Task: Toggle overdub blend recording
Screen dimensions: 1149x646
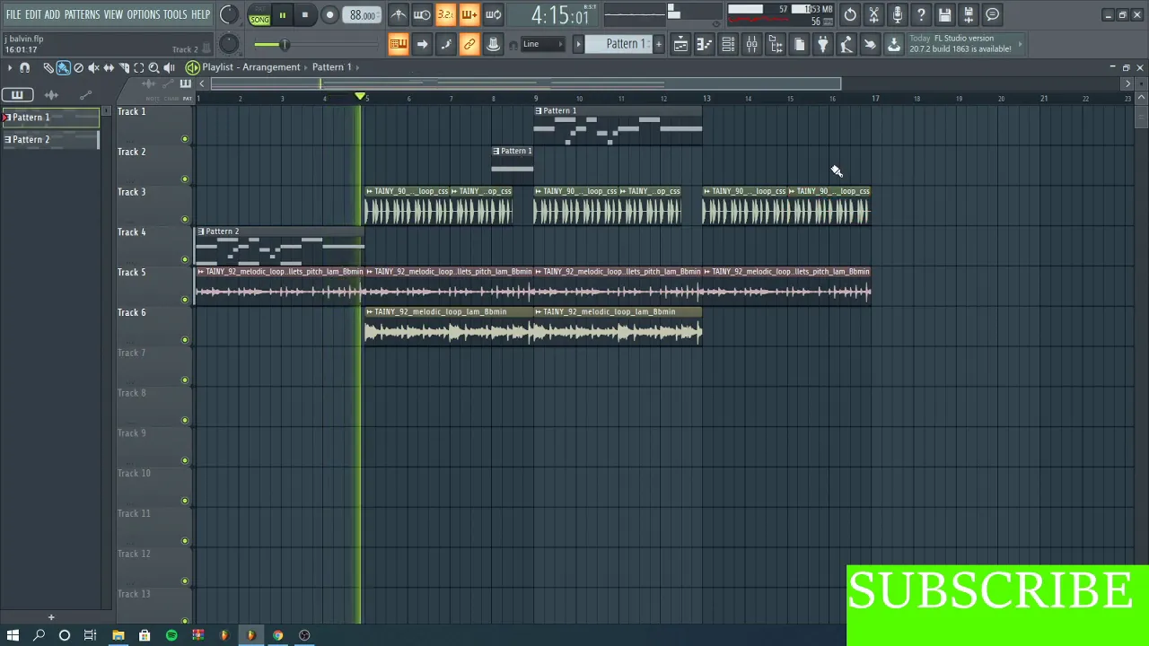Action: [469, 14]
